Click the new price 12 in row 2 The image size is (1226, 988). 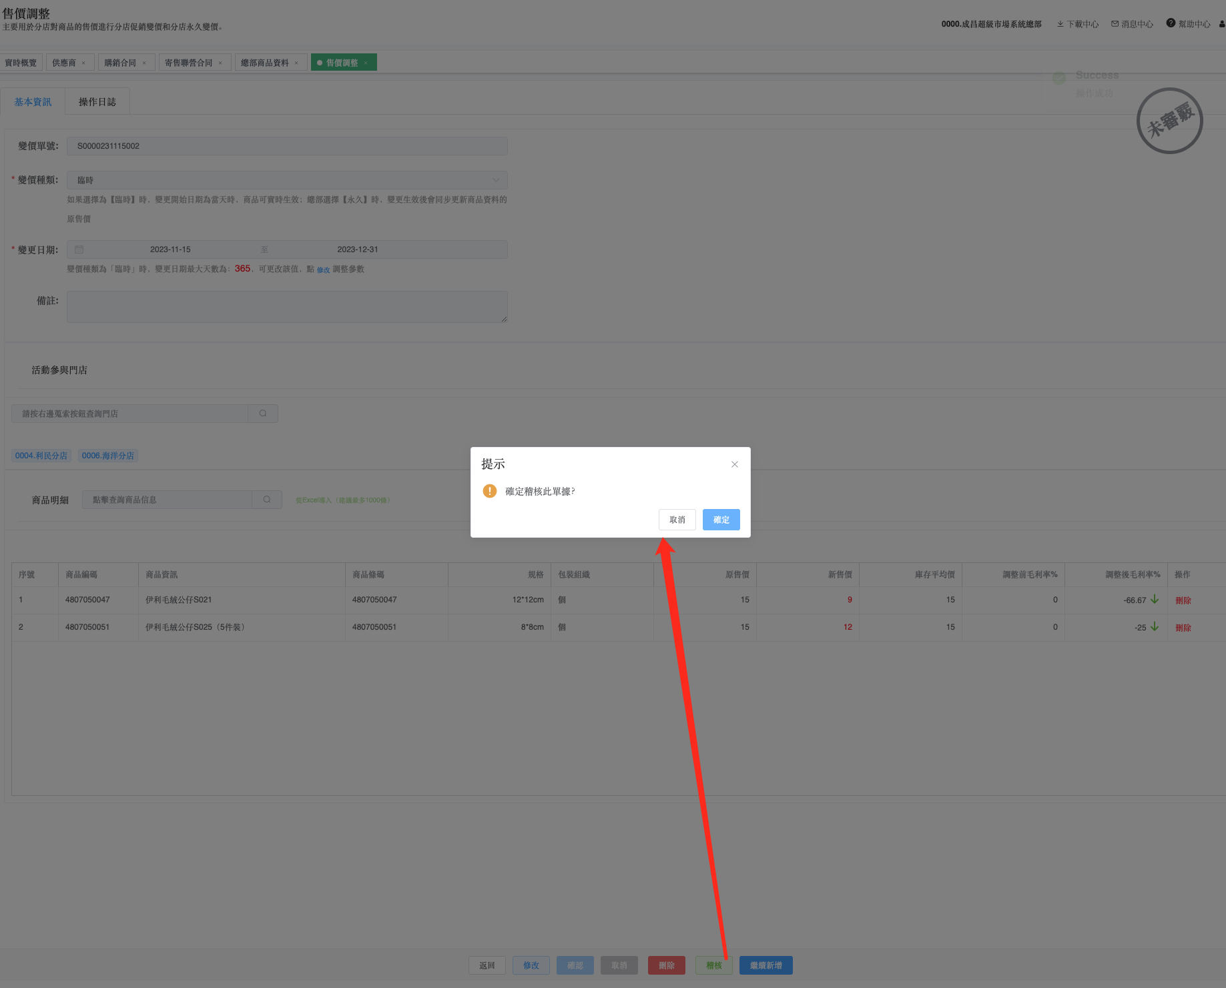click(848, 627)
